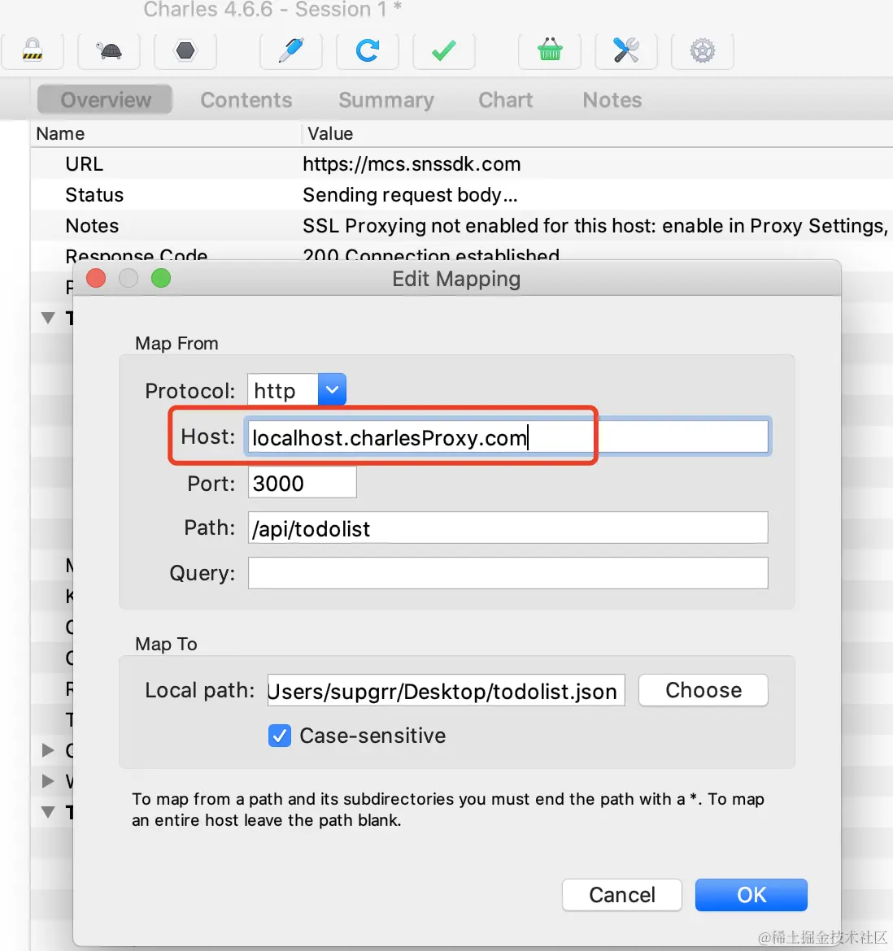Open the Notes tab
The height and width of the screenshot is (951, 893).
[612, 100]
